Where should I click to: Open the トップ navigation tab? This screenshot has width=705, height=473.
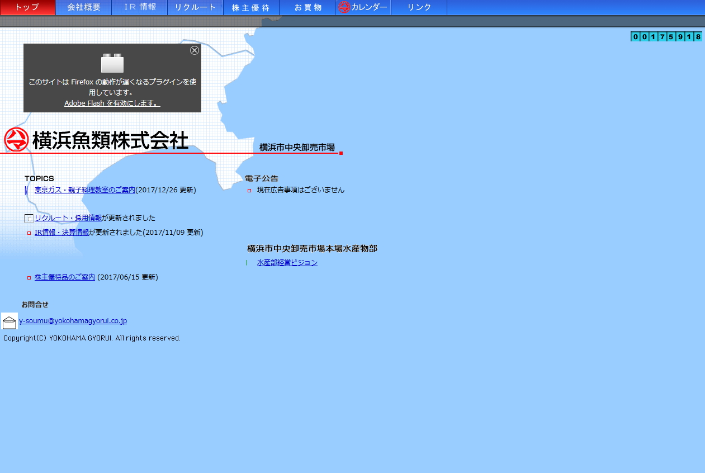pyautogui.click(x=27, y=7)
